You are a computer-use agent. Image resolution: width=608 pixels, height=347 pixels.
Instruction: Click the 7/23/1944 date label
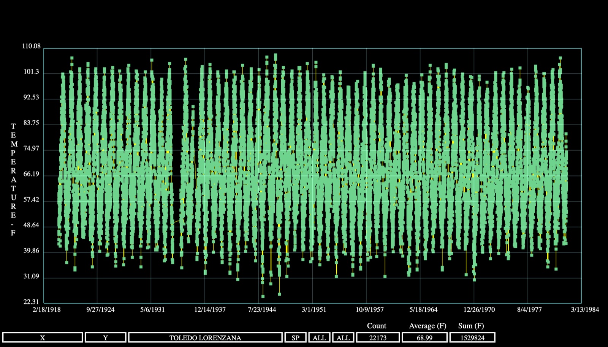[x=262, y=309]
